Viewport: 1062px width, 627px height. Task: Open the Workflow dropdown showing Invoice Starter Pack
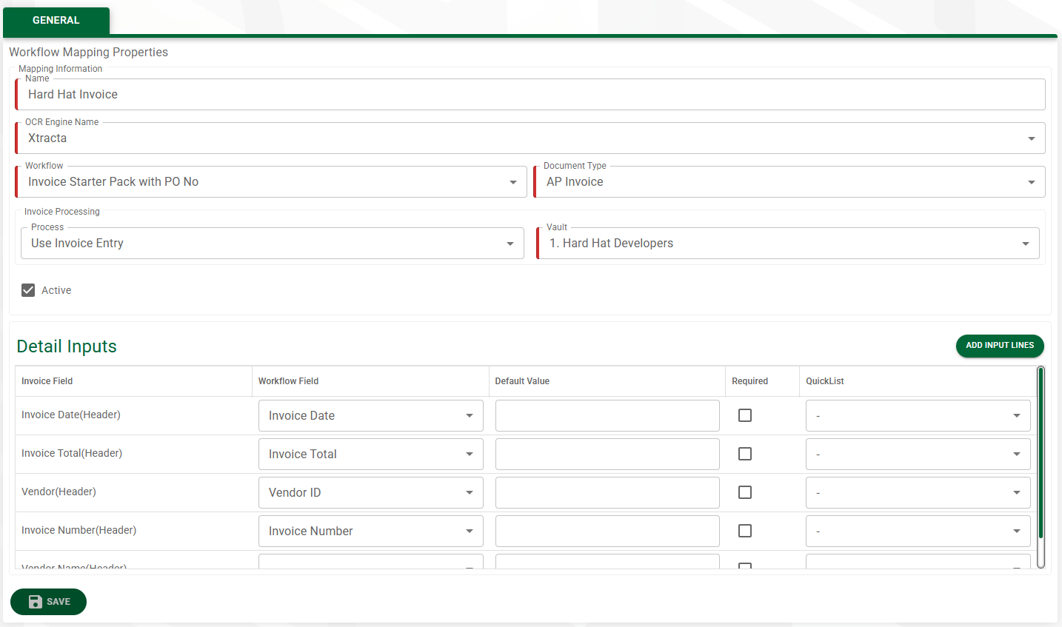(x=271, y=182)
